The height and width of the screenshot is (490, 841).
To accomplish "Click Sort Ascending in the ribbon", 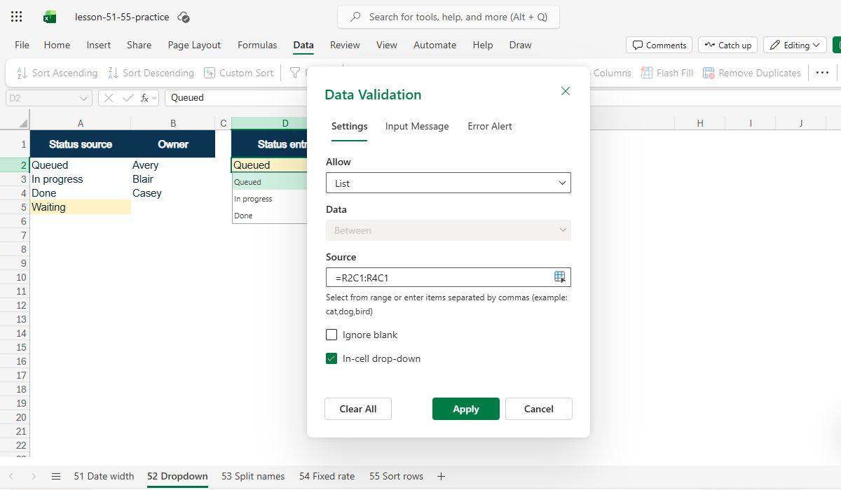I will coord(56,73).
